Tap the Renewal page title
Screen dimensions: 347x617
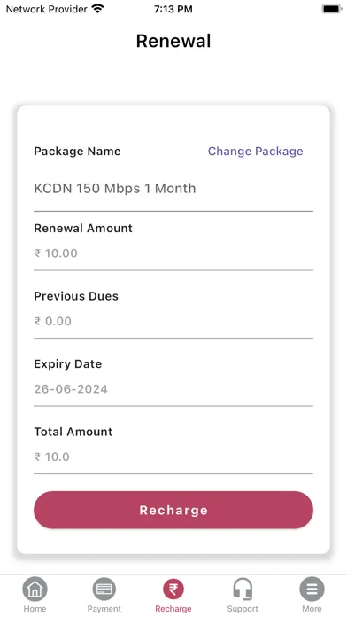[x=173, y=41]
